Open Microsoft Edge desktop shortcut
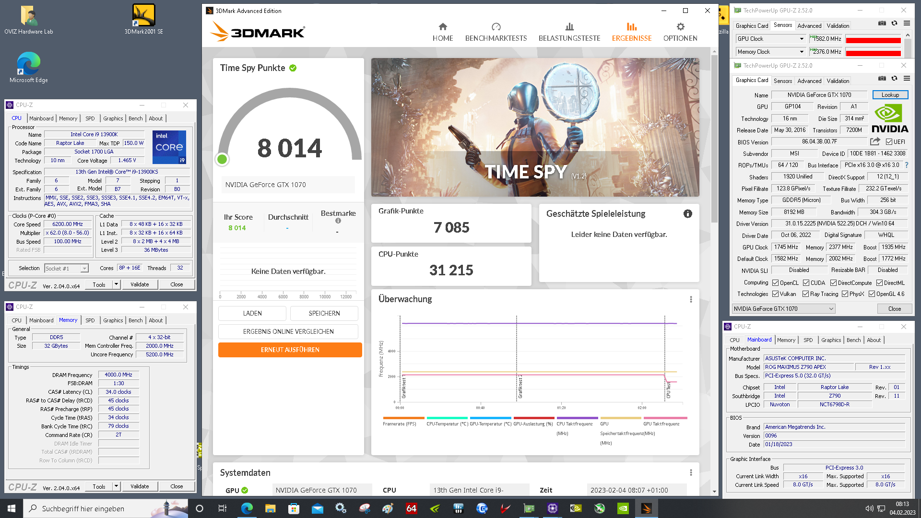 pyautogui.click(x=29, y=68)
